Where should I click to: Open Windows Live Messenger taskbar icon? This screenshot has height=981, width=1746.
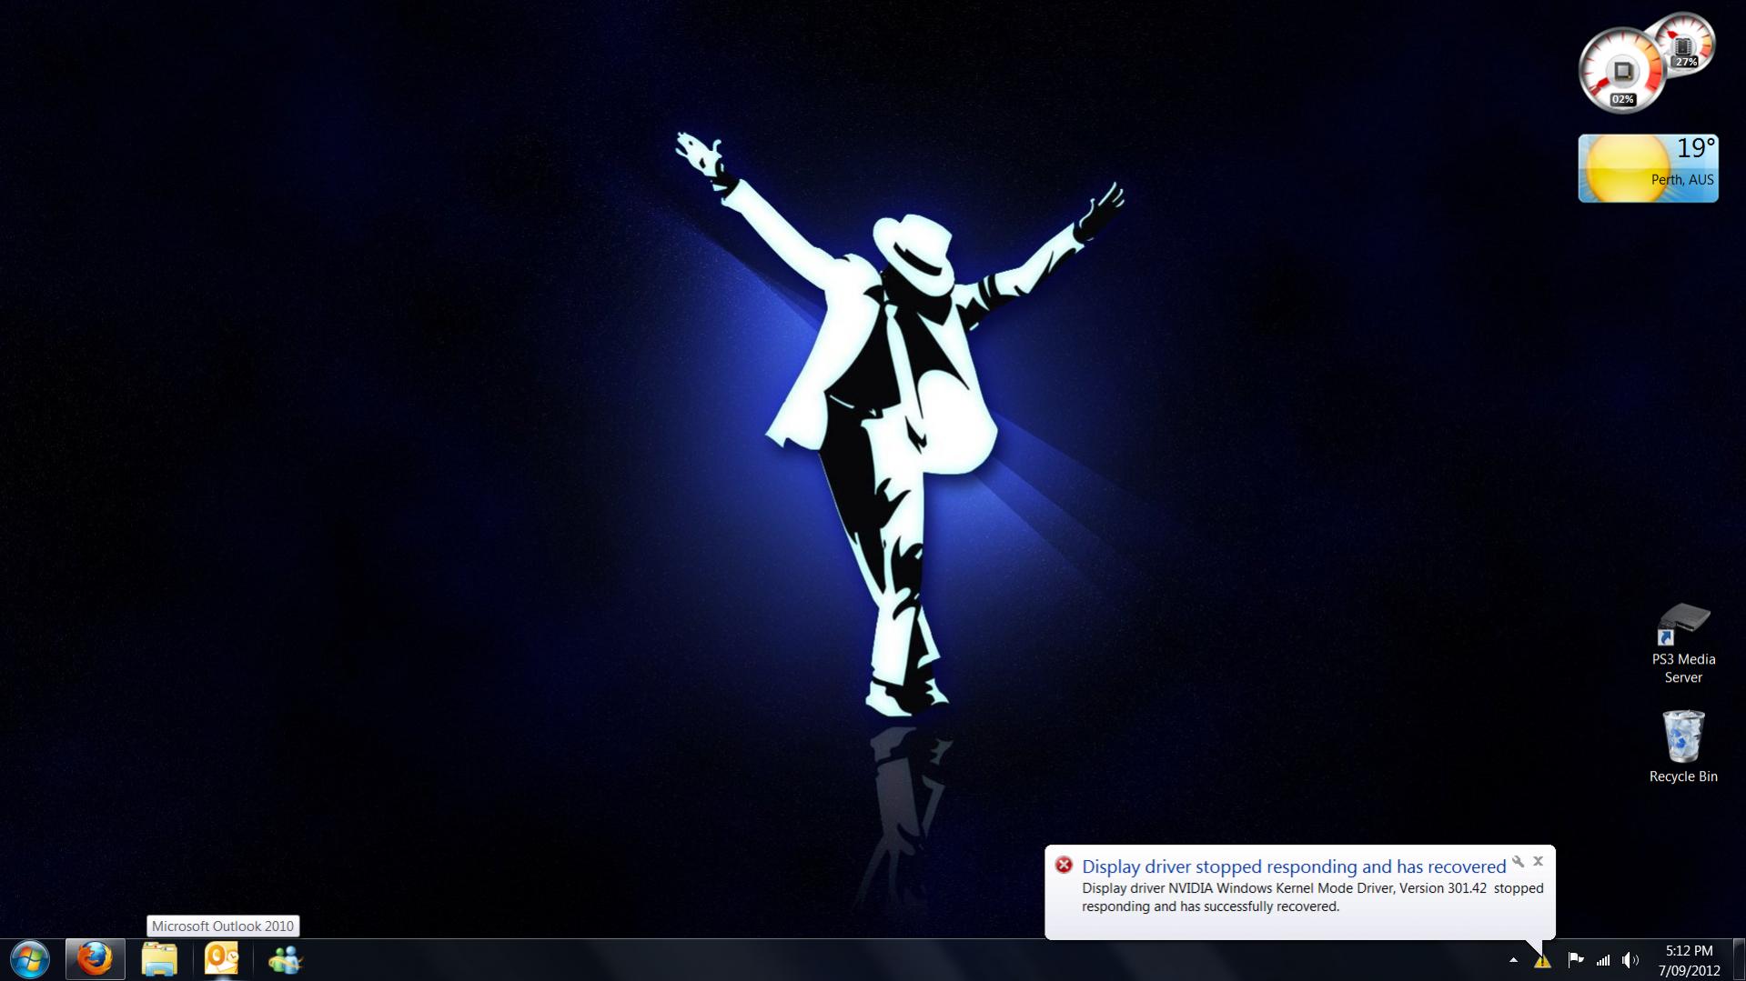tap(285, 960)
